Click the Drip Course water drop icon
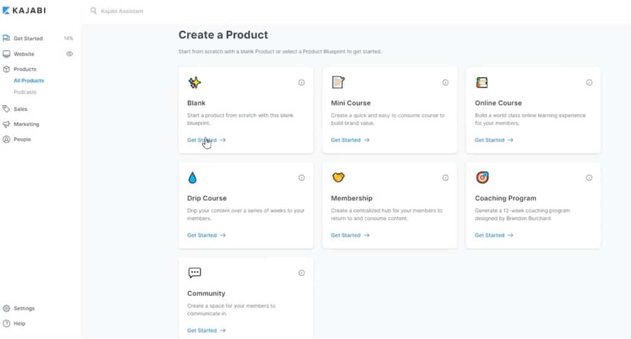631x339 pixels. pyautogui.click(x=193, y=178)
